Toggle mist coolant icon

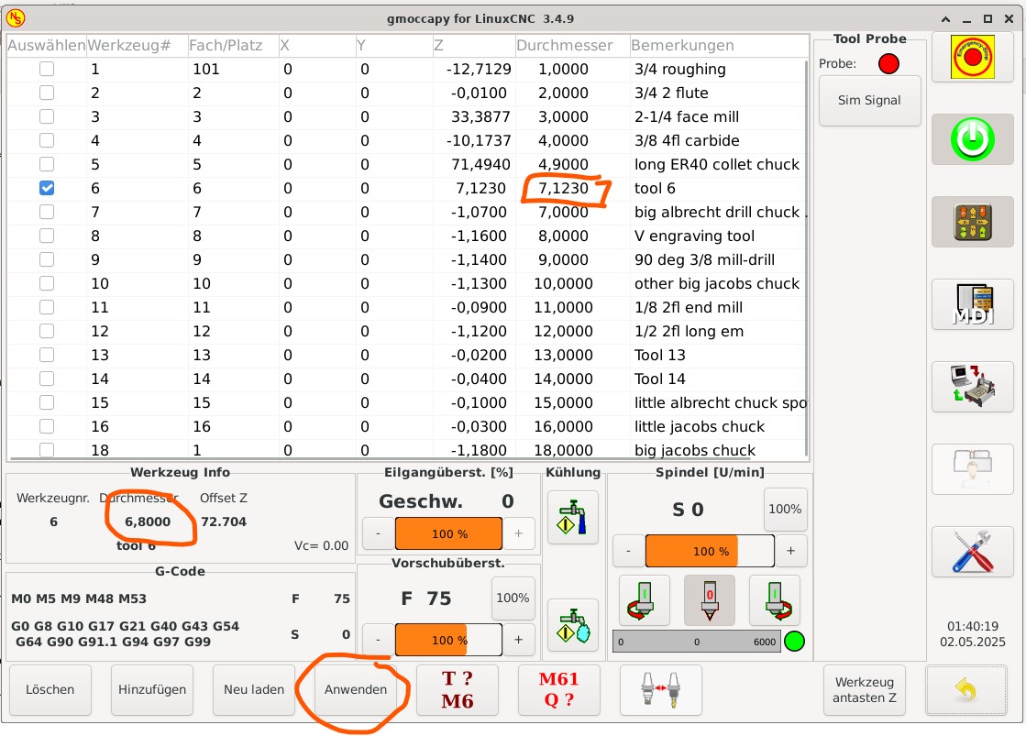tap(573, 625)
